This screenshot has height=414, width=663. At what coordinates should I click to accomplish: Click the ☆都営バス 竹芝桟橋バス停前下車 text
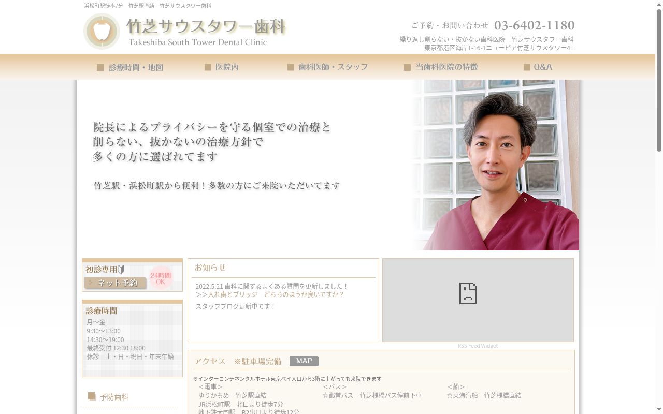[372, 395]
